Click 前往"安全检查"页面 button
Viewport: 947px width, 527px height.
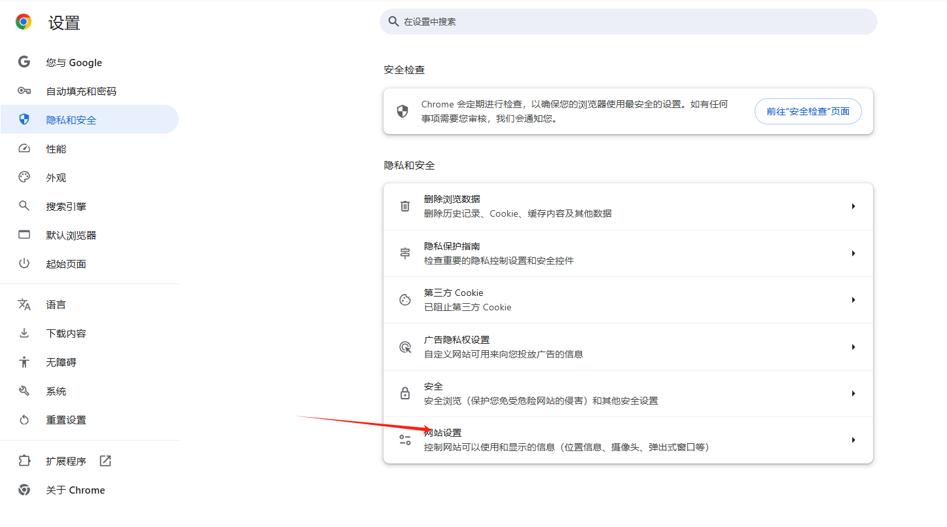(808, 111)
